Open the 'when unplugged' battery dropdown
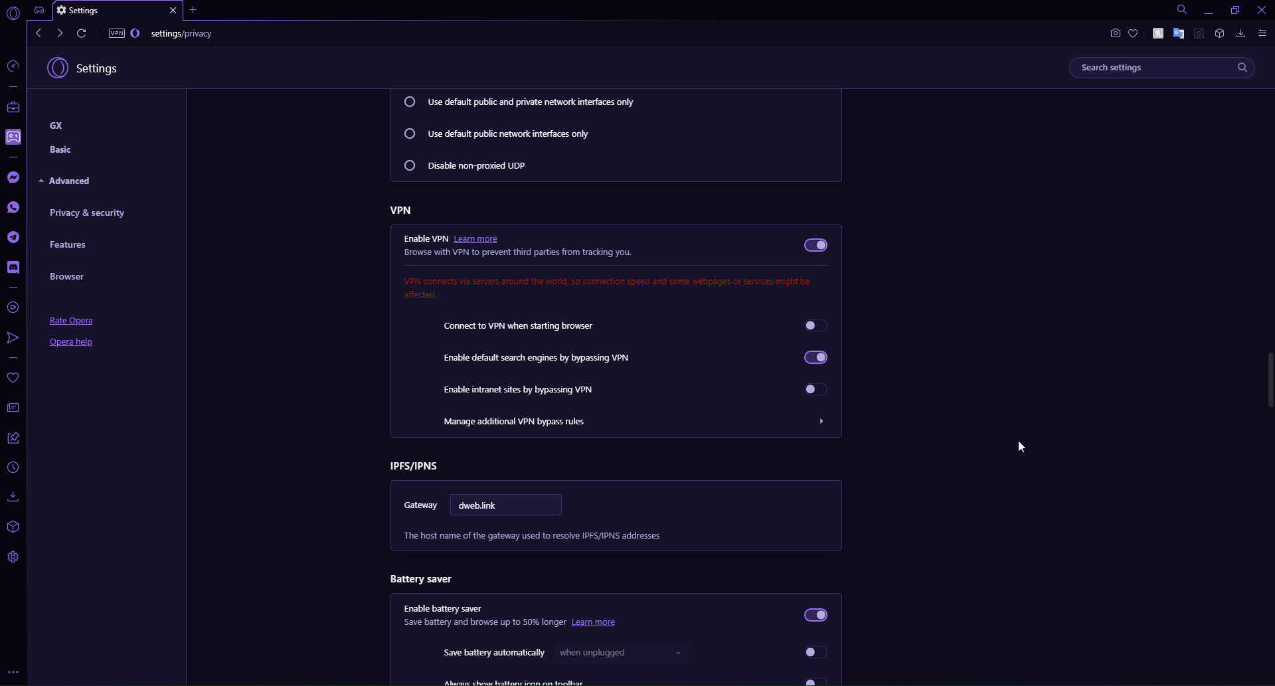Screen dimensions: 1275x686 point(620,652)
